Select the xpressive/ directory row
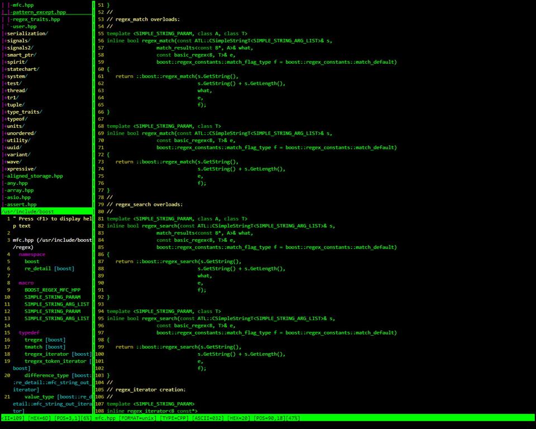The image size is (536, 429). click(20, 169)
